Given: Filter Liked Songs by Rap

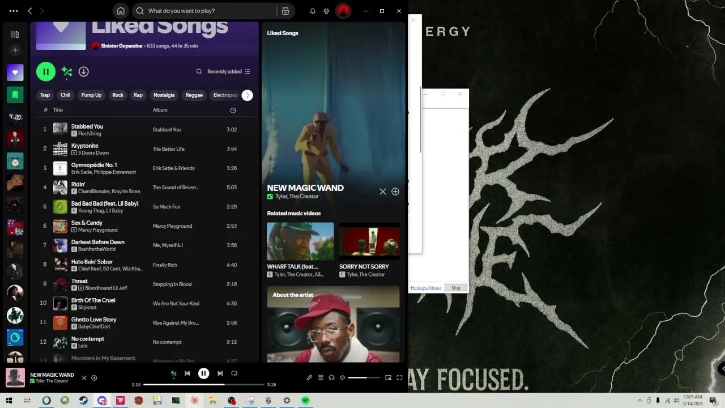Looking at the screenshot, I should (138, 95).
